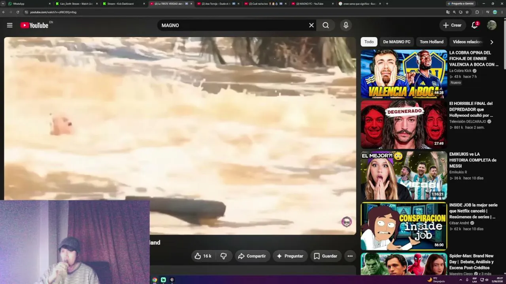
Task: Select the Videos relacionados chip
Action: [467, 42]
